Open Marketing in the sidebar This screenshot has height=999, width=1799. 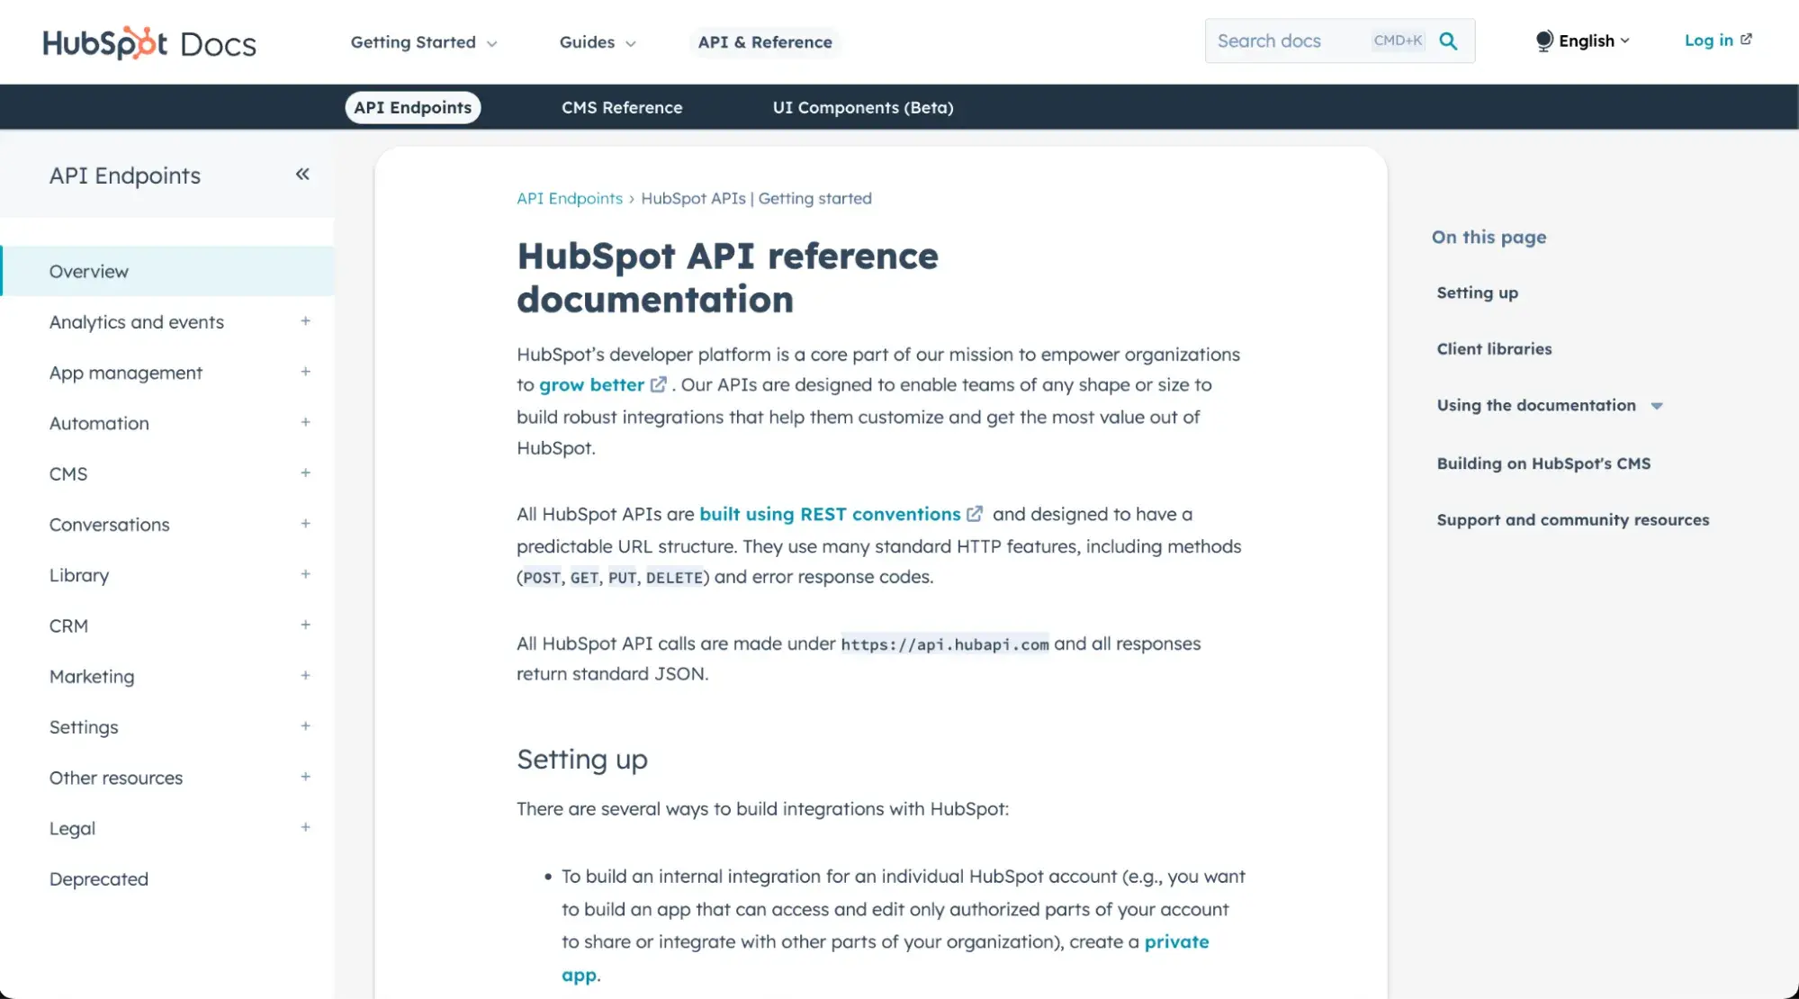[92, 676]
